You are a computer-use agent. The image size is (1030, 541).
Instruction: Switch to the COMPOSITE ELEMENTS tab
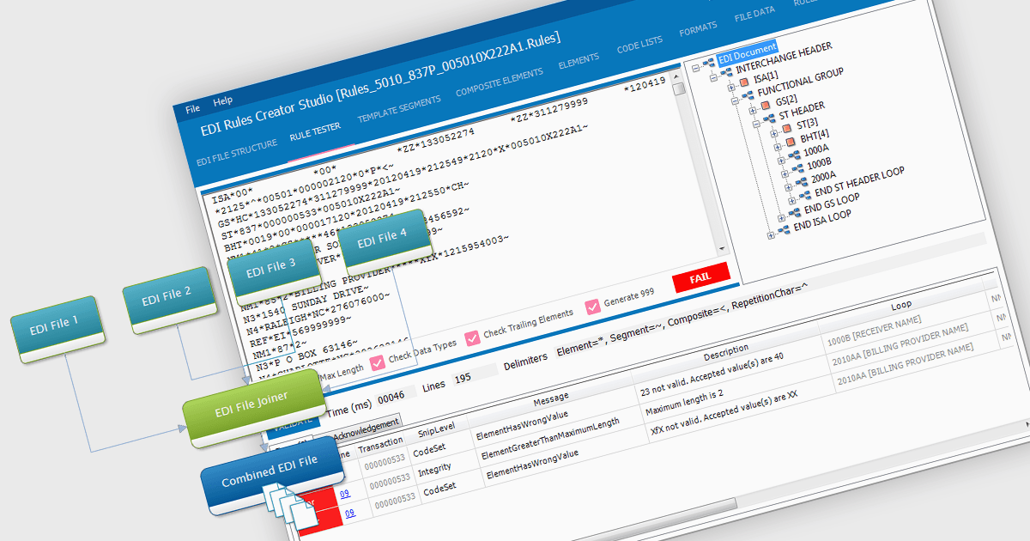click(x=500, y=82)
